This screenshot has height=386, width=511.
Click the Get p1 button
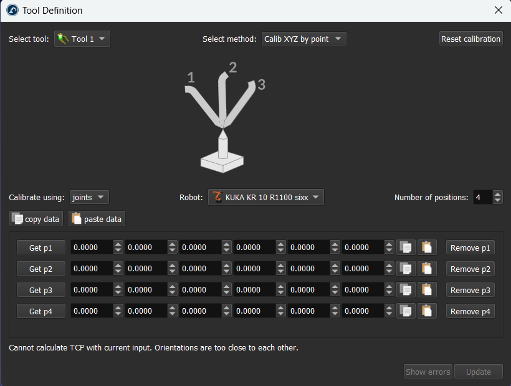(41, 248)
